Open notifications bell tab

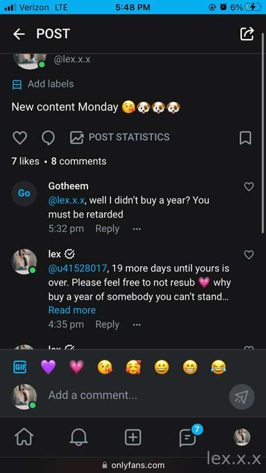(79, 437)
